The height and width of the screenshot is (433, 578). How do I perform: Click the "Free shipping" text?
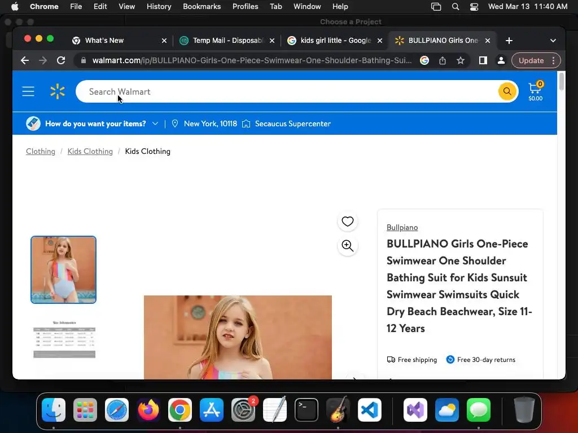(x=417, y=360)
